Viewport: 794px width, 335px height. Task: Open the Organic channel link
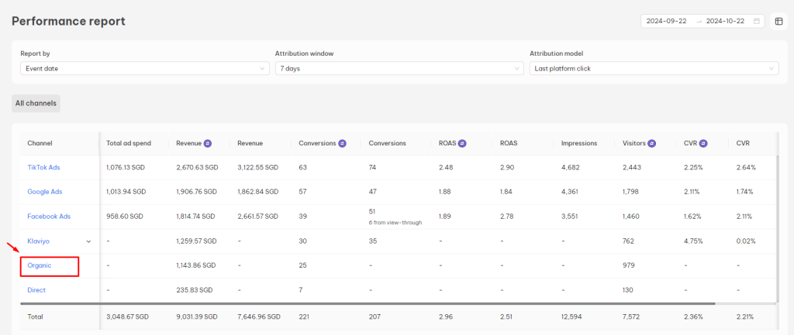tap(40, 266)
